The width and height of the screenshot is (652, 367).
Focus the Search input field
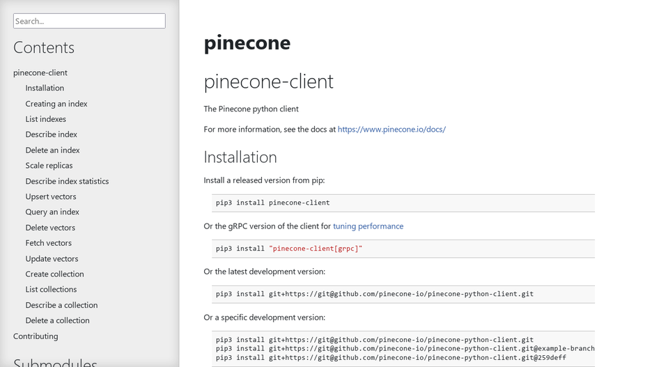click(x=89, y=21)
